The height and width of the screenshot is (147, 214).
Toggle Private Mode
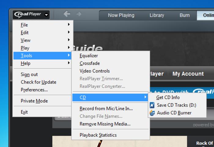42,101
